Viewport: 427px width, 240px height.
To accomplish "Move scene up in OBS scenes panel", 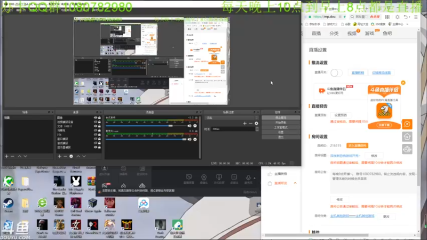I will 19,156.
